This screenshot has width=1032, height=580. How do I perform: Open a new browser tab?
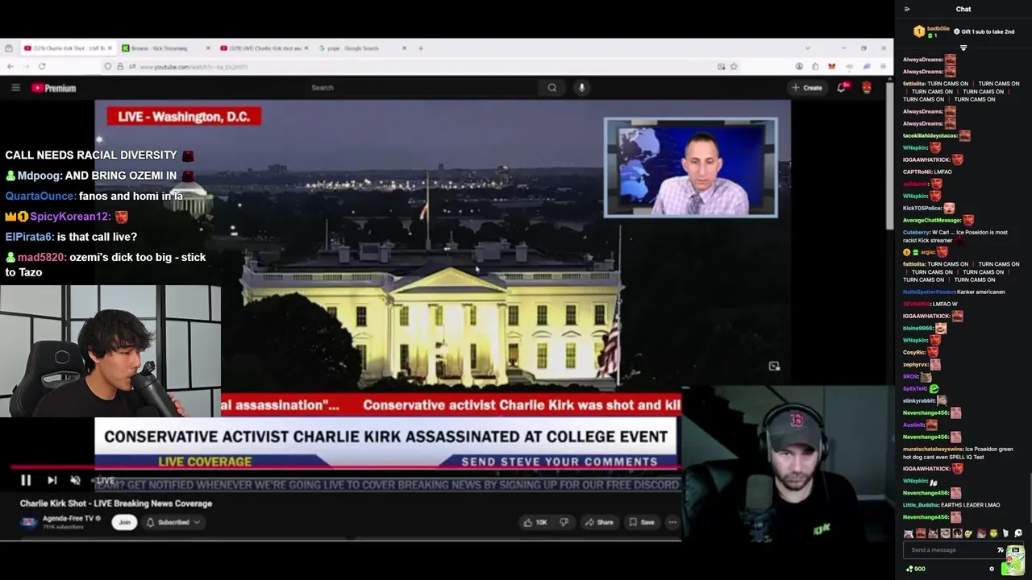(x=420, y=48)
